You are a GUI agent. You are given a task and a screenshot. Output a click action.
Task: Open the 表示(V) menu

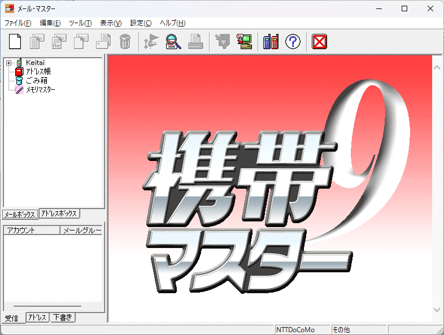tap(111, 23)
